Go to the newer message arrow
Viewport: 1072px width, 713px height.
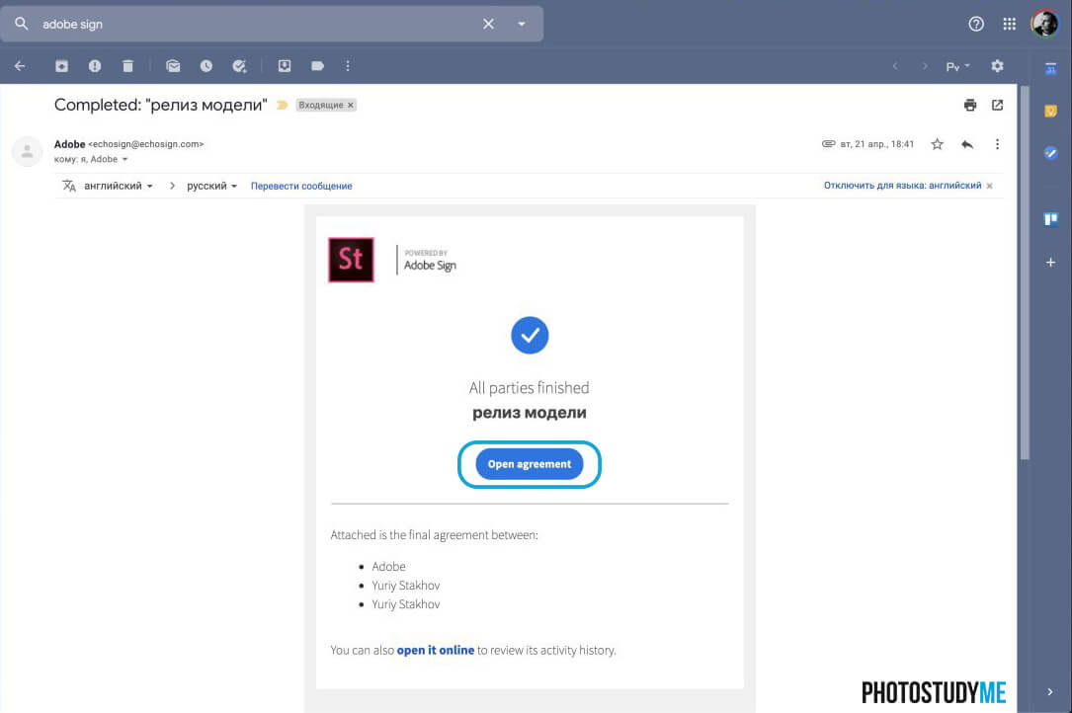point(895,66)
